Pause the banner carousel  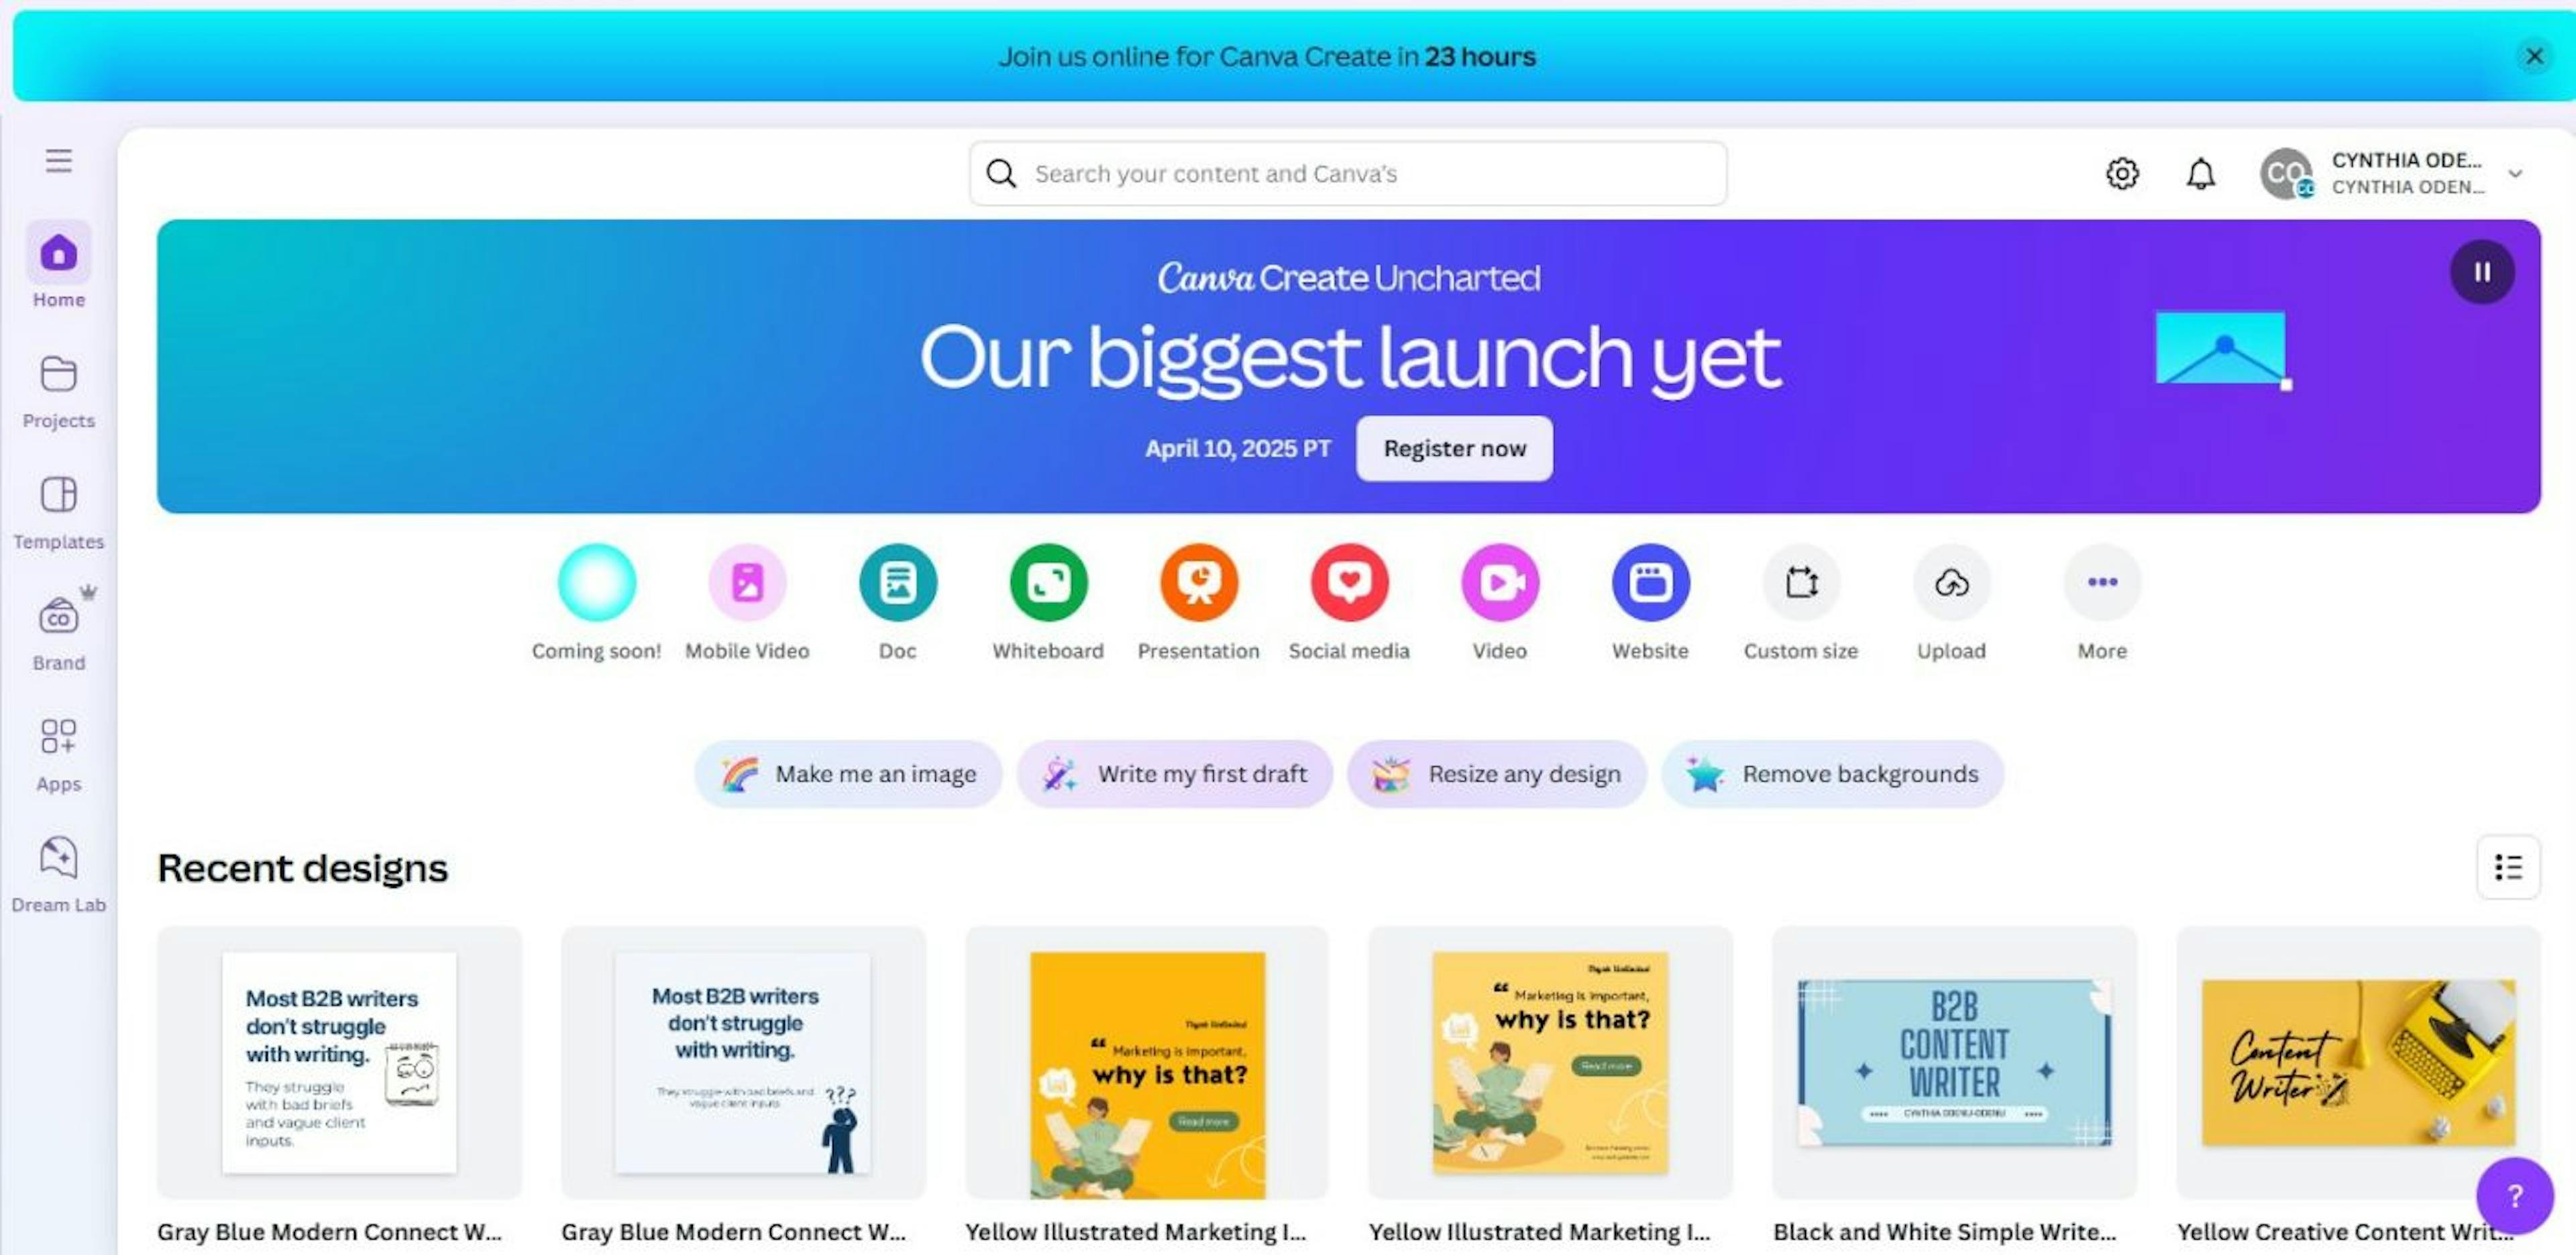2482,272
